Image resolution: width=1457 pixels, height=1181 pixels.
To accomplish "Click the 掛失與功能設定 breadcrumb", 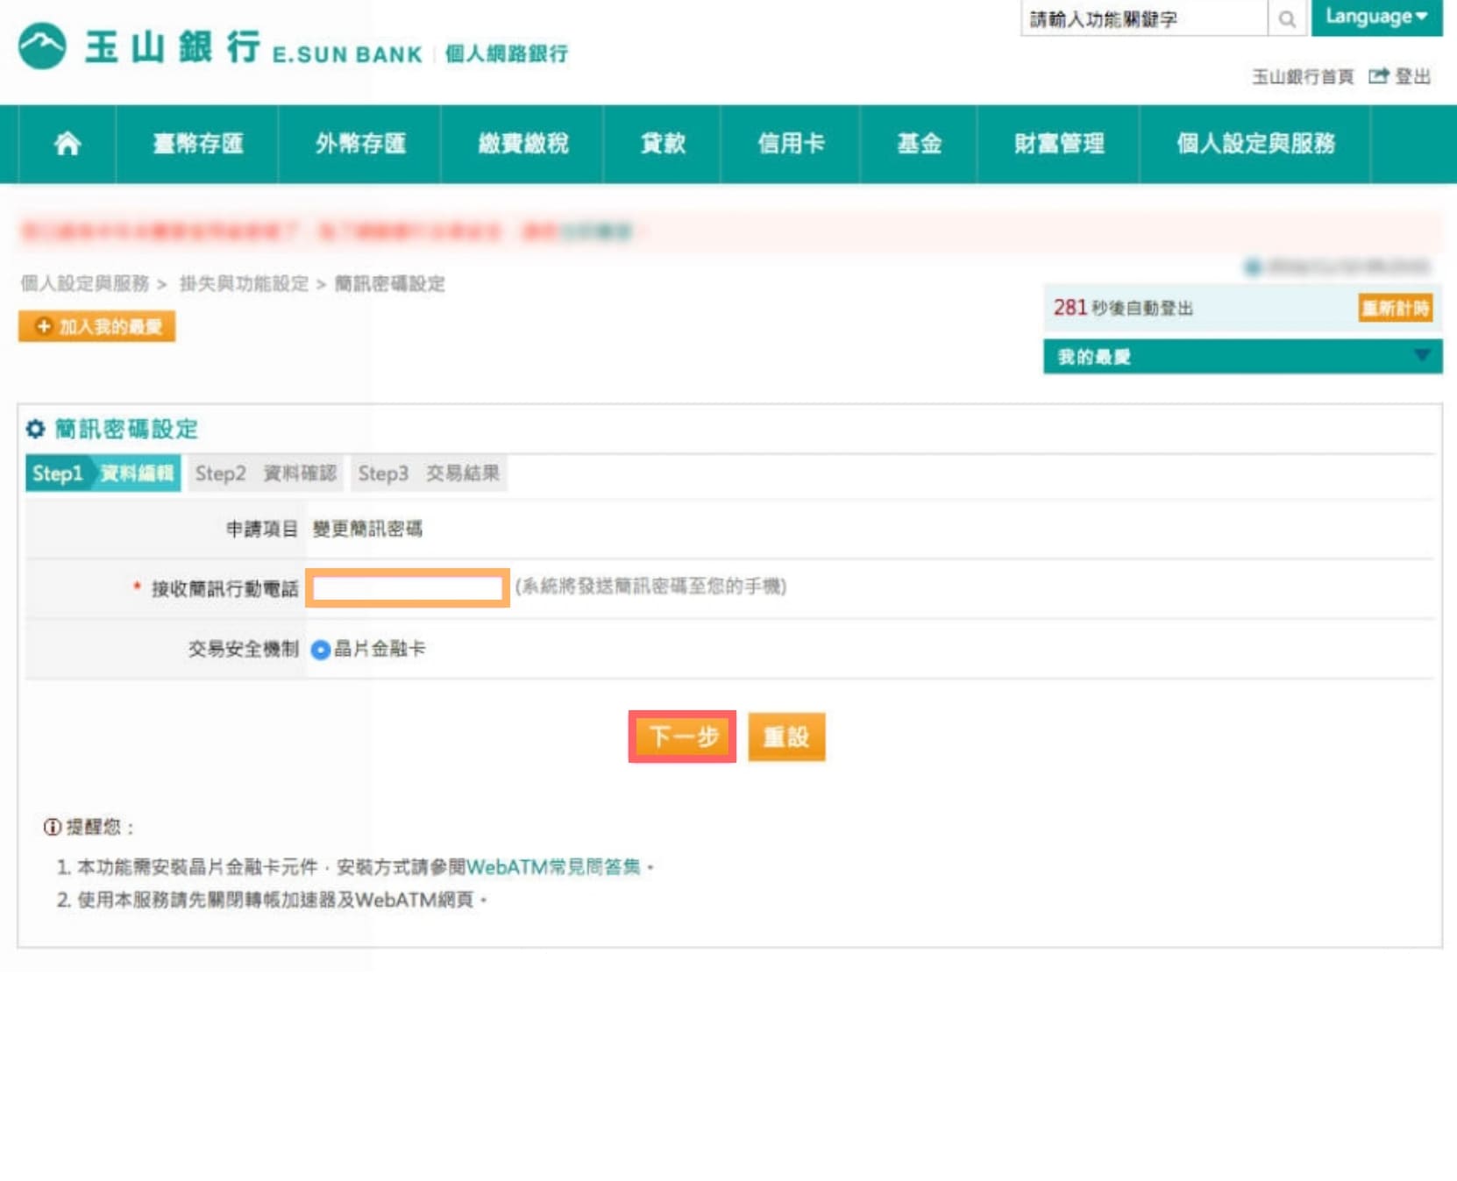I will 244,283.
